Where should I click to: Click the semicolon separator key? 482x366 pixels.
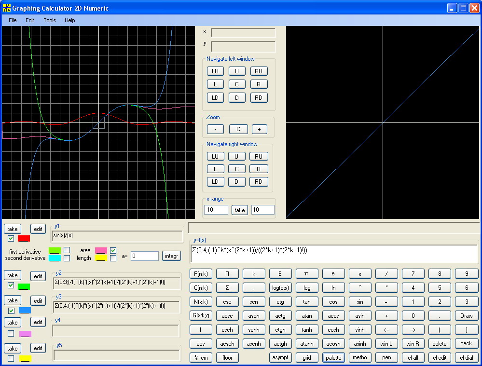254,287
